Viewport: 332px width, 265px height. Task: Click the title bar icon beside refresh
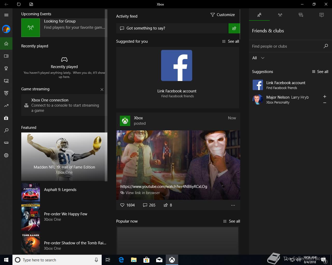tap(31, 4)
